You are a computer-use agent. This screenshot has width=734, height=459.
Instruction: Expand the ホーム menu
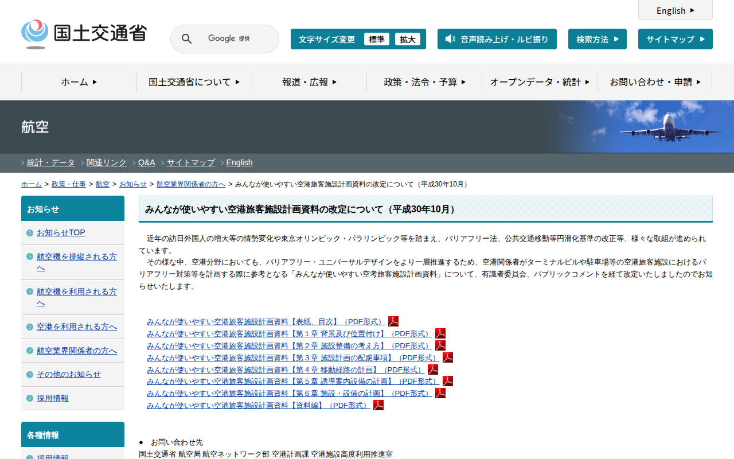[79, 82]
